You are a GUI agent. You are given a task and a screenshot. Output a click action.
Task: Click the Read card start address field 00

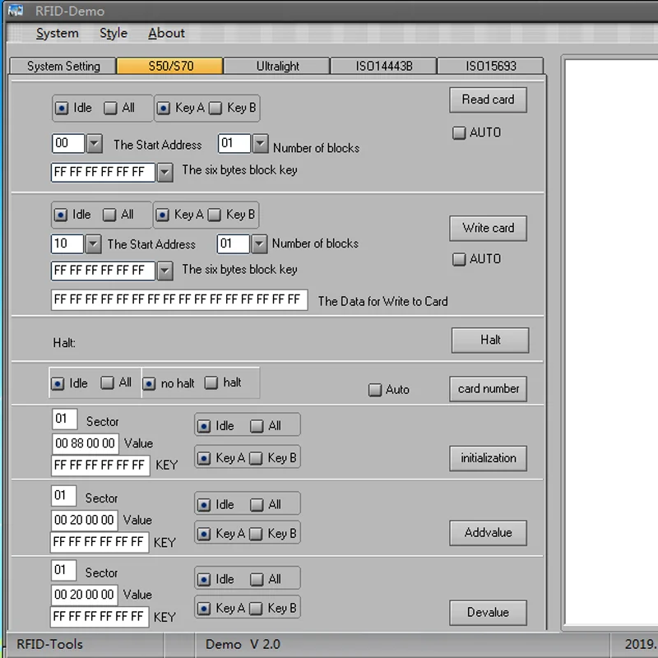[67, 143]
